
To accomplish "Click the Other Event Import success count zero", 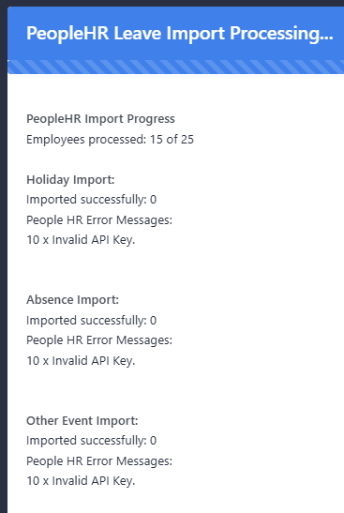I will point(153,441).
